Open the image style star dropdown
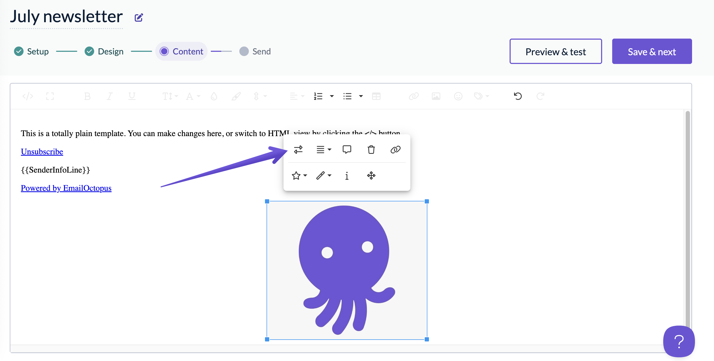 click(x=299, y=176)
